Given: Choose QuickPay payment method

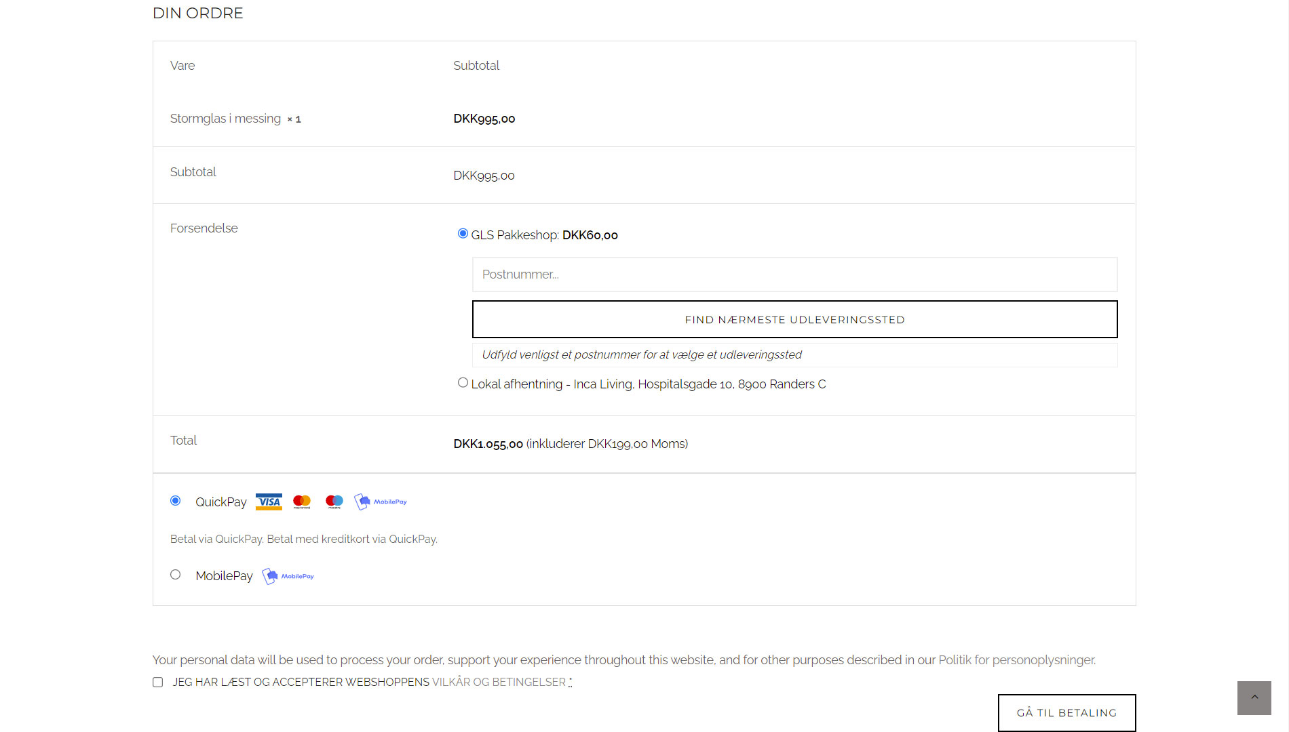Looking at the screenshot, I should tap(176, 501).
